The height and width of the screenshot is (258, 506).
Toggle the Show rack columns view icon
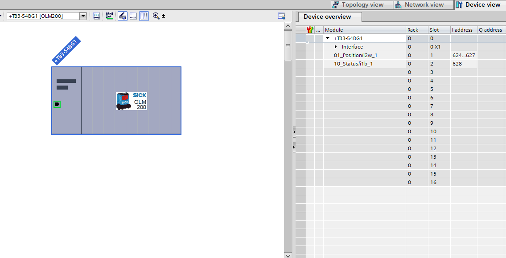click(144, 16)
